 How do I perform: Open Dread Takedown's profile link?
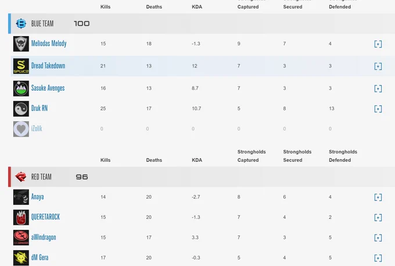click(48, 66)
